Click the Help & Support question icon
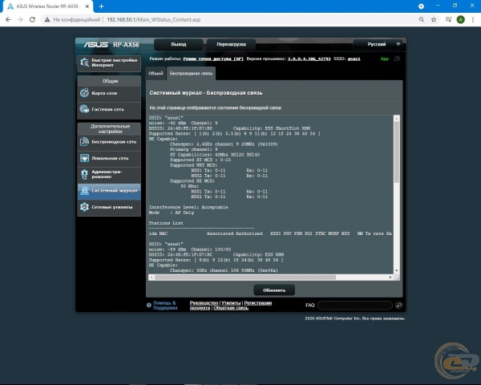Image resolution: width=481 pixels, height=385 pixels. pyautogui.click(x=149, y=305)
